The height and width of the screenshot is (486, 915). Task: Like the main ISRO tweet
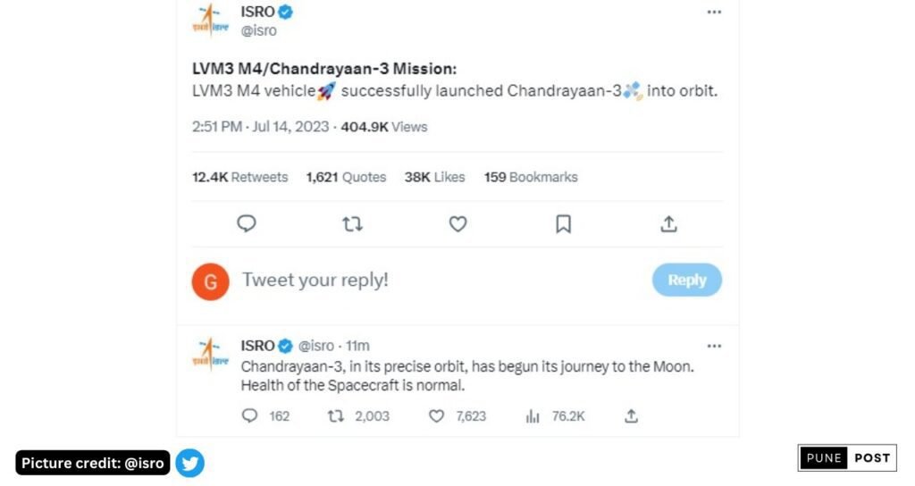tap(457, 224)
